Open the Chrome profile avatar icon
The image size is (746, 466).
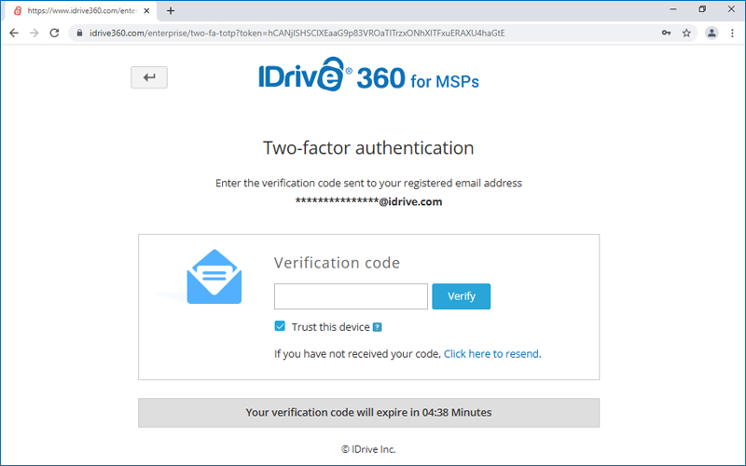click(711, 33)
